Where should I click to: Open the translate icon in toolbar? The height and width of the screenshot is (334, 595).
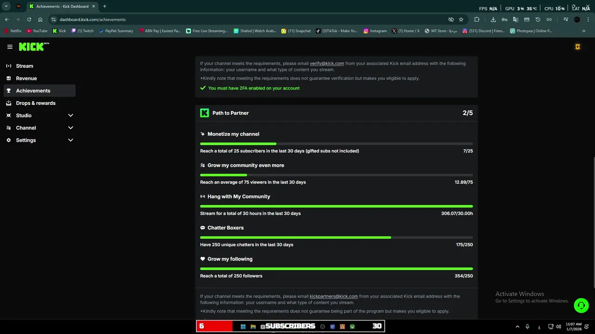[x=516, y=19]
